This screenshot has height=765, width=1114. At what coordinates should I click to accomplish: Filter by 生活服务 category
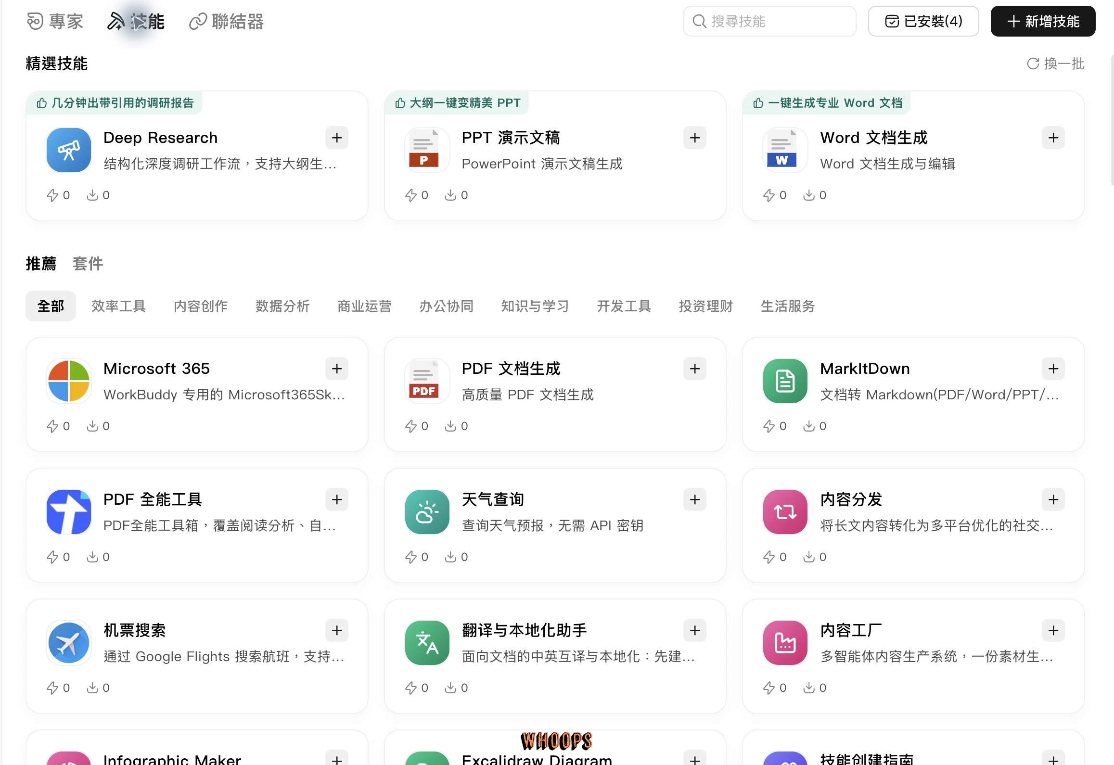pos(788,306)
